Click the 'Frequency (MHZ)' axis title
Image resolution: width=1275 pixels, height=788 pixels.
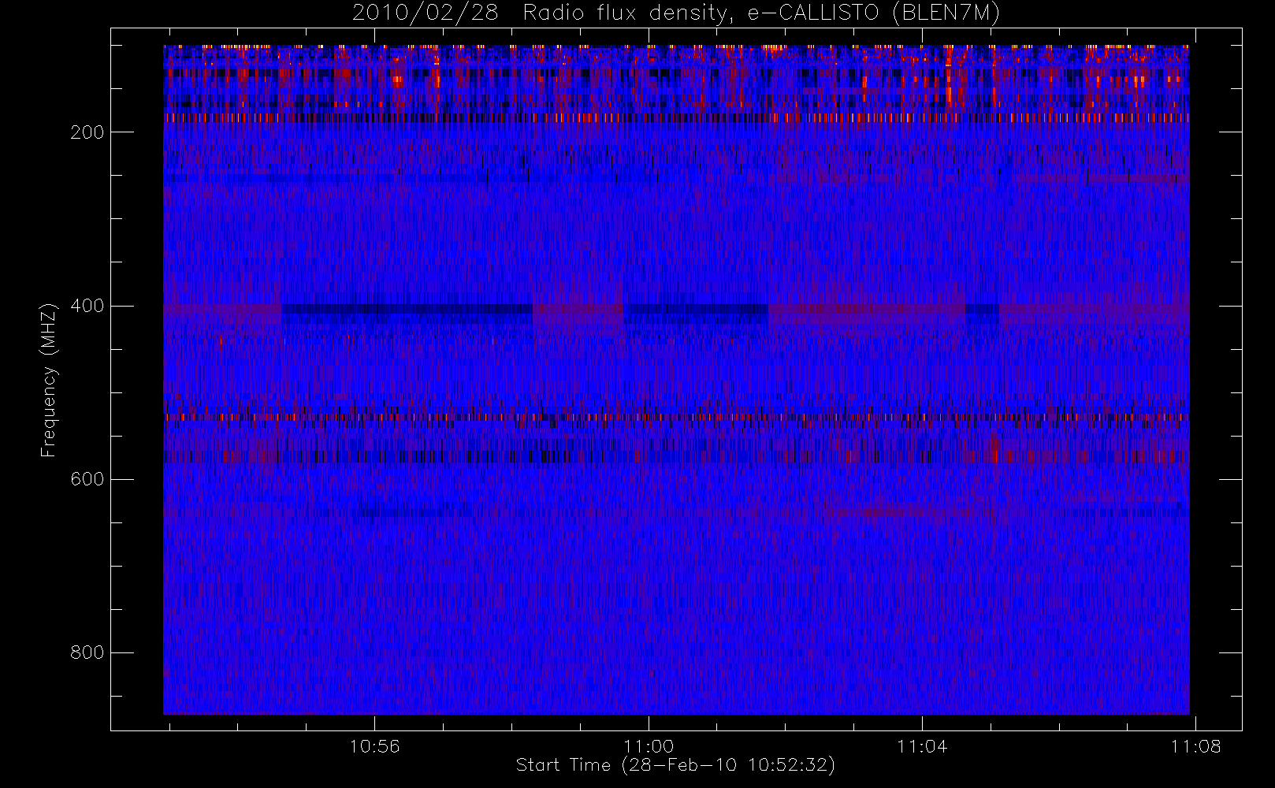click(49, 380)
